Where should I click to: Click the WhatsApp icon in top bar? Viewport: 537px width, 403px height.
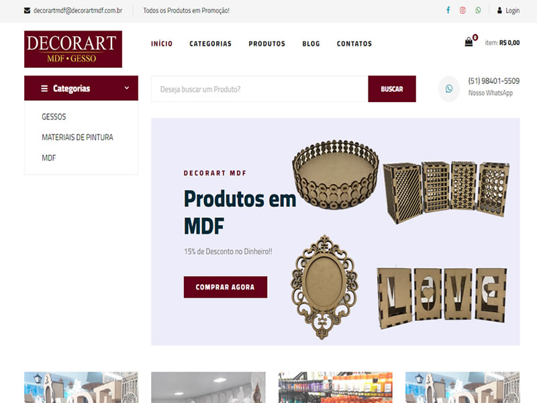[478, 10]
